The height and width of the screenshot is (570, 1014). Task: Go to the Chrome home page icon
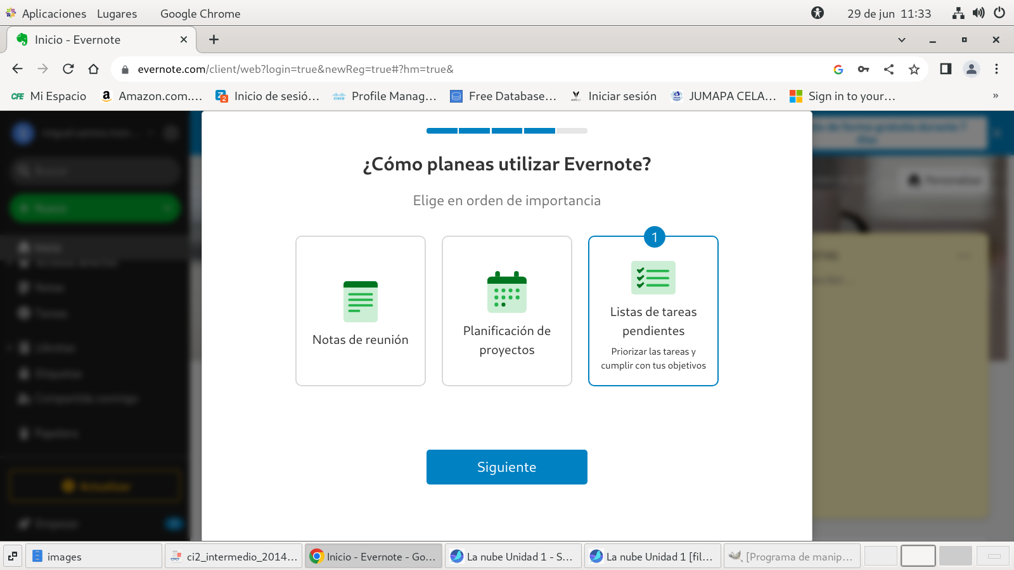94,69
